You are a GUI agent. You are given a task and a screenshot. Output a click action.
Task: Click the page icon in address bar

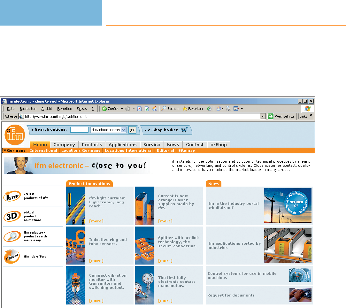[21, 117]
